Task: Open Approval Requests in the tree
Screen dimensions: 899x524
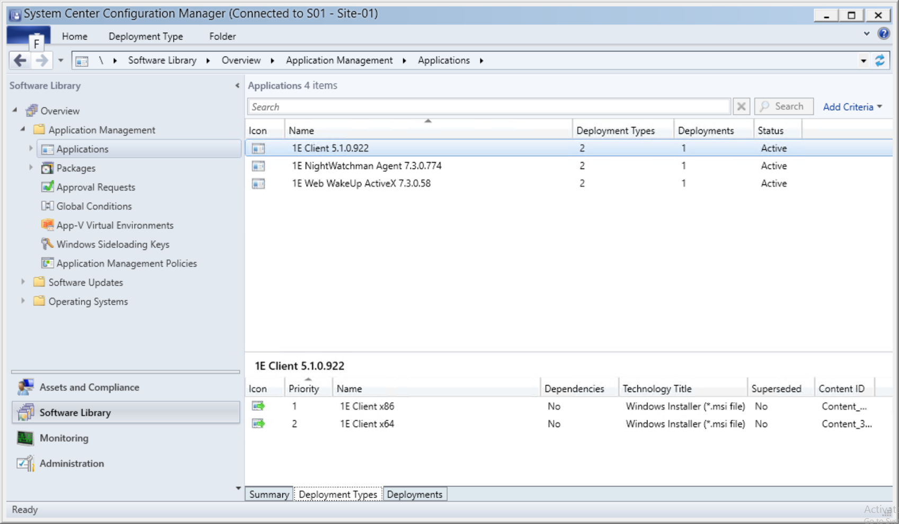Action: (95, 187)
